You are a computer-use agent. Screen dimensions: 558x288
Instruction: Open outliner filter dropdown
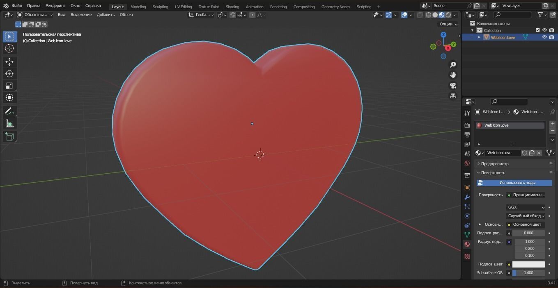542,15
